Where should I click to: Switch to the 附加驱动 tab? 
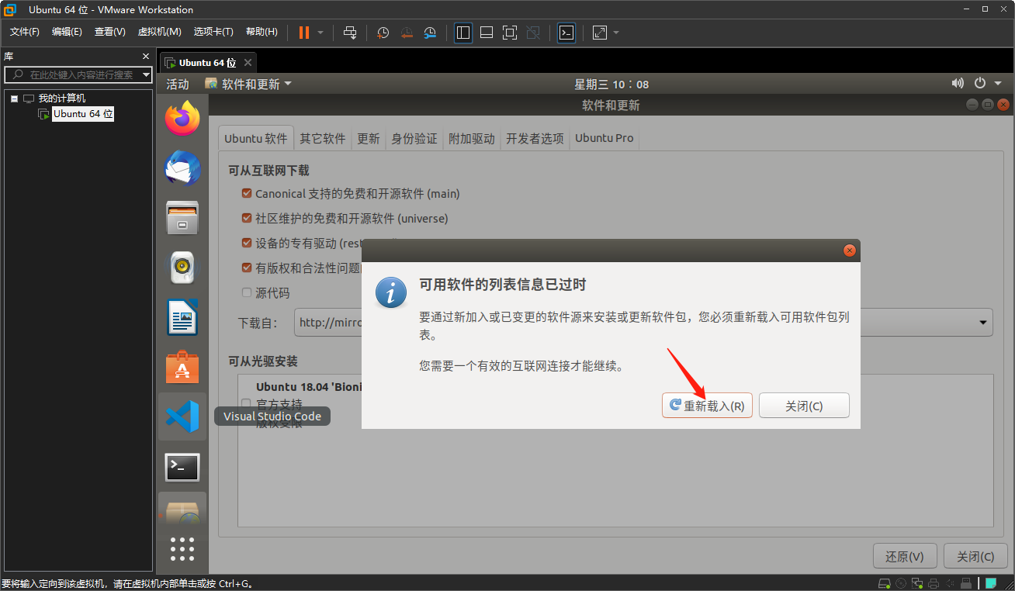pos(472,138)
